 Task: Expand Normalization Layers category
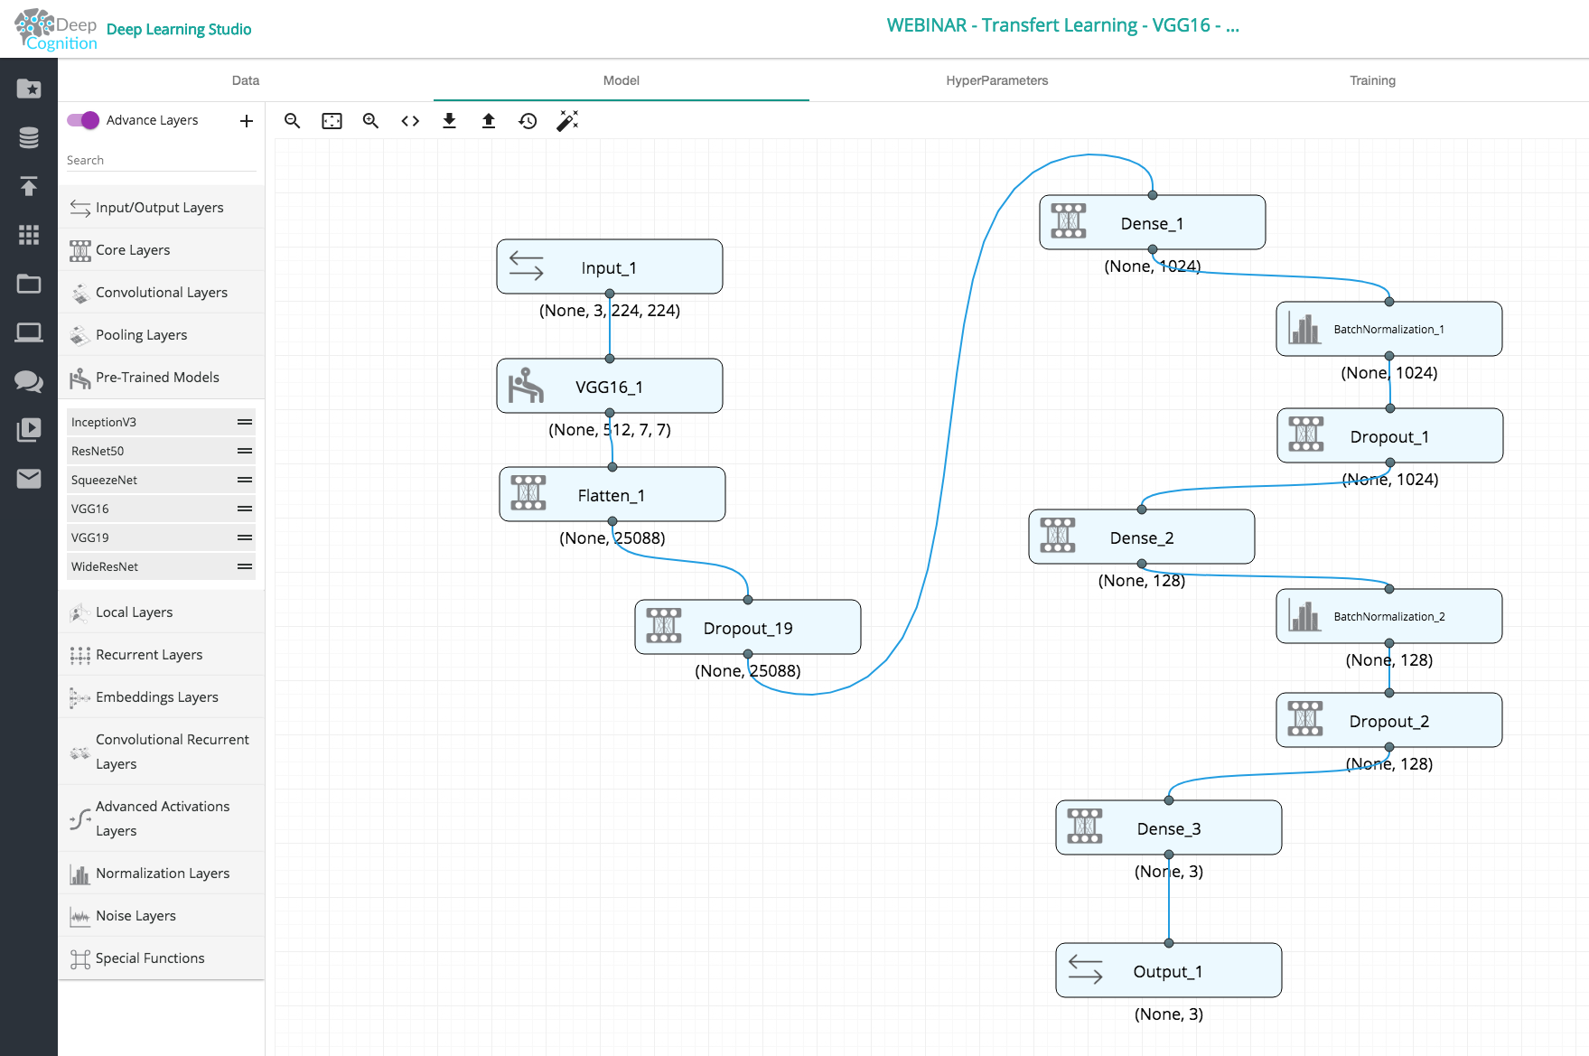[x=162, y=873]
